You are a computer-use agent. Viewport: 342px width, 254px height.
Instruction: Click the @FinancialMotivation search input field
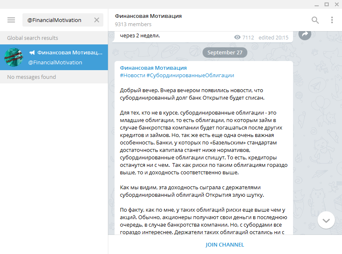point(58,20)
